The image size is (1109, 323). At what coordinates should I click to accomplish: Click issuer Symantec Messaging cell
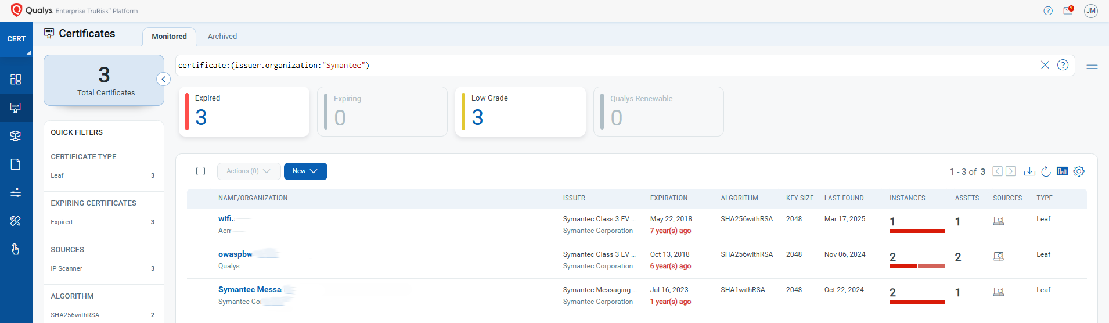[x=600, y=290]
